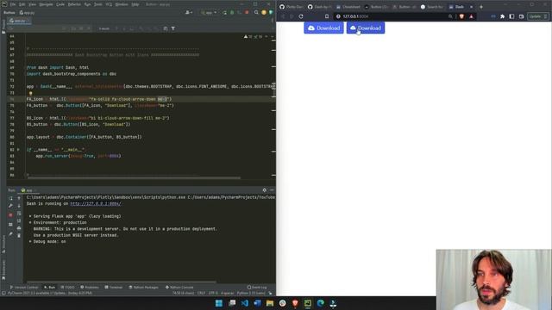Click the down arrow in Run panel
The height and width of the screenshot is (310, 552).
tap(19, 206)
